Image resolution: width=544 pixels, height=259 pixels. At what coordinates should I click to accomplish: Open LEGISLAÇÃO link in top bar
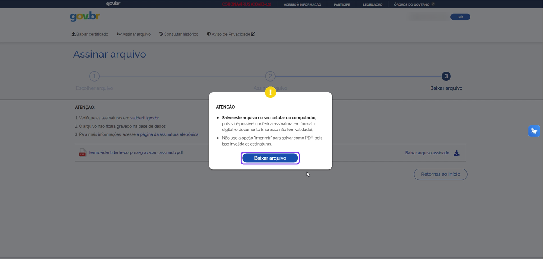coord(372,4)
